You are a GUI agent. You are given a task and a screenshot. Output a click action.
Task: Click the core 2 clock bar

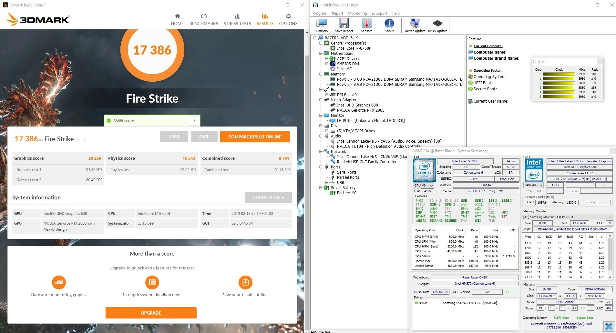click(x=559, y=83)
